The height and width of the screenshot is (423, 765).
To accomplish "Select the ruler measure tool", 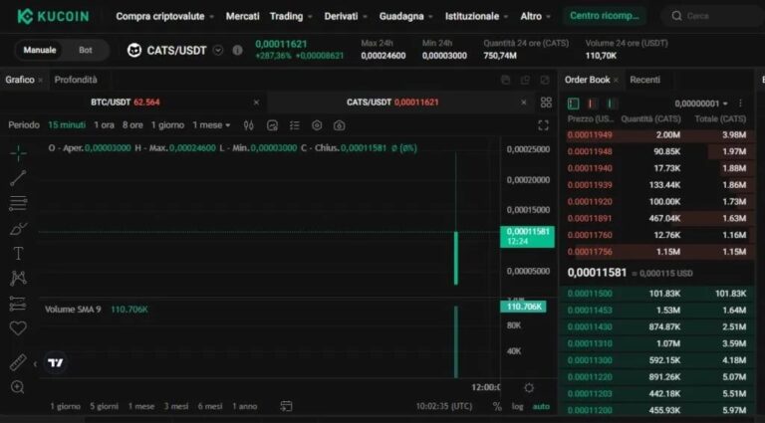I will coord(18,362).
